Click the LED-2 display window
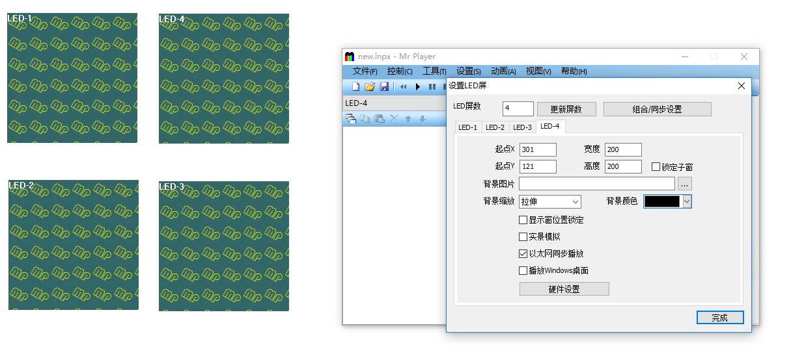791x345 pixels. (x=74, y=245)
